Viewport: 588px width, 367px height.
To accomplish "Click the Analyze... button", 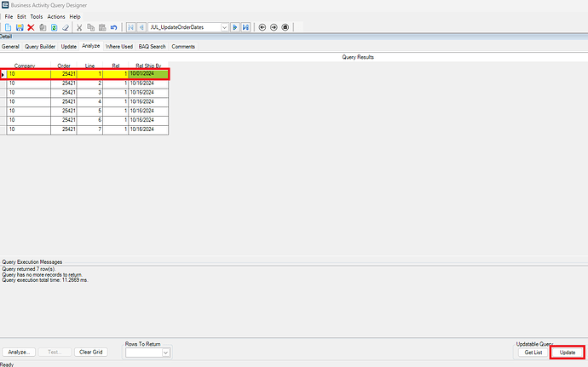I will [x=19, y=352].
